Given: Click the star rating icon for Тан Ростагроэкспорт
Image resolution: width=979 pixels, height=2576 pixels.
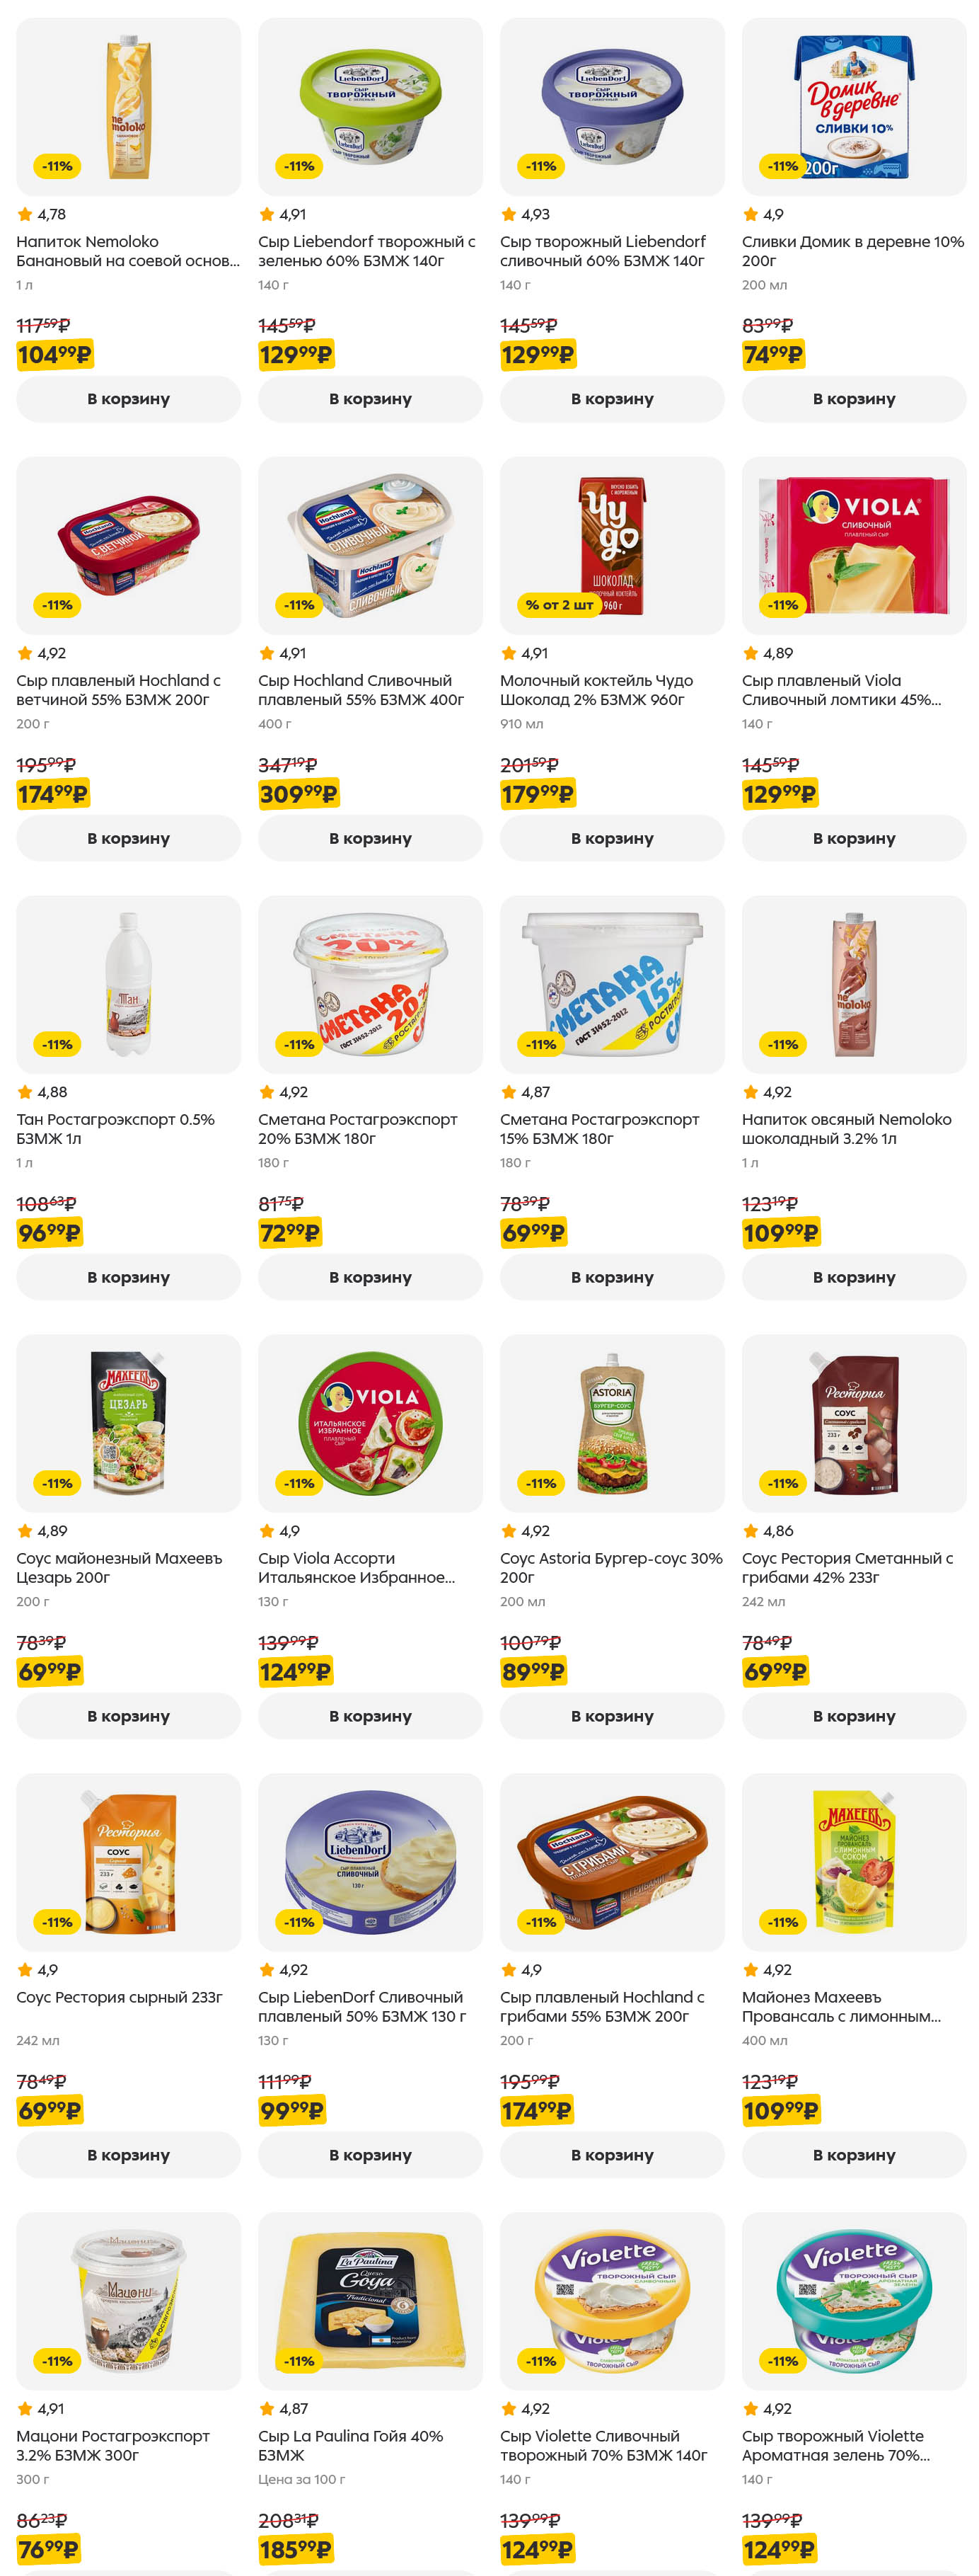Looking at the screenshot, I should 25,1092.
